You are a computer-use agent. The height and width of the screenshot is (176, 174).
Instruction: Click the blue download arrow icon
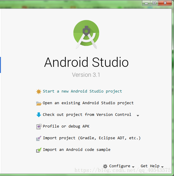(x=39, y=115)
